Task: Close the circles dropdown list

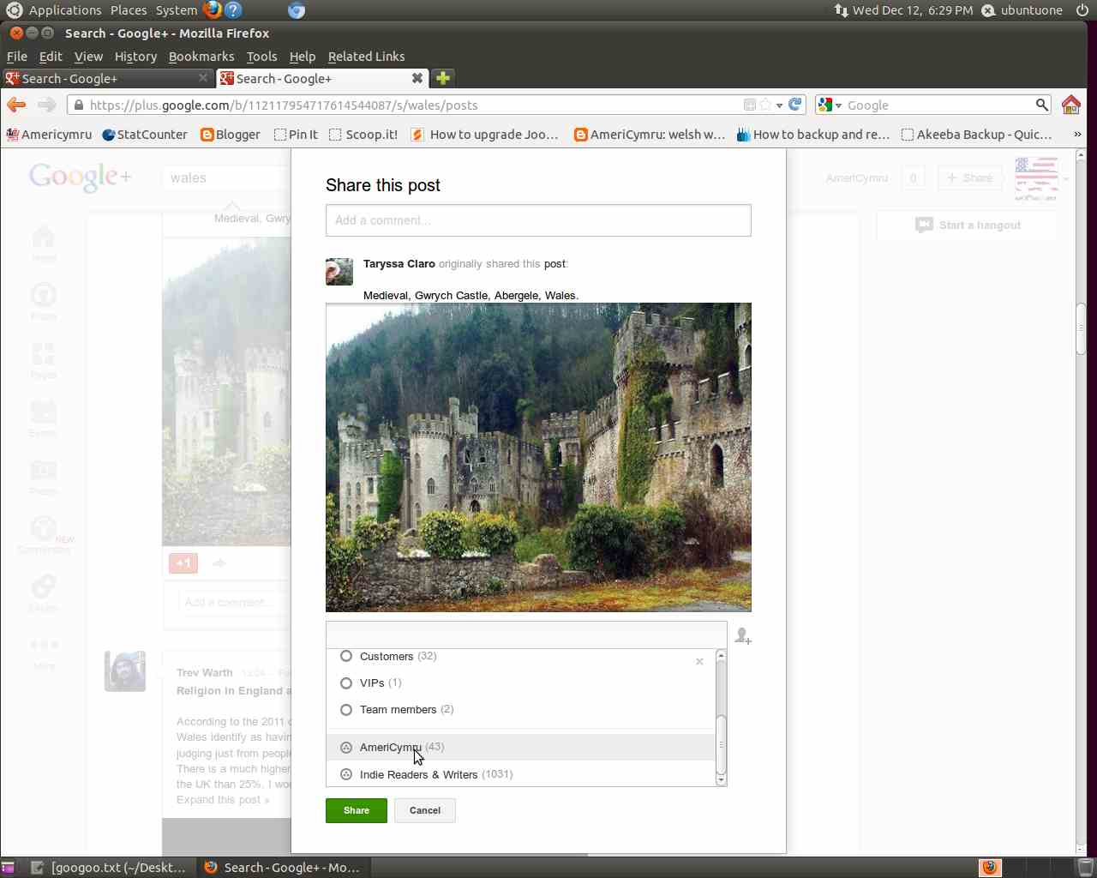Action: [x=699, y=661]
